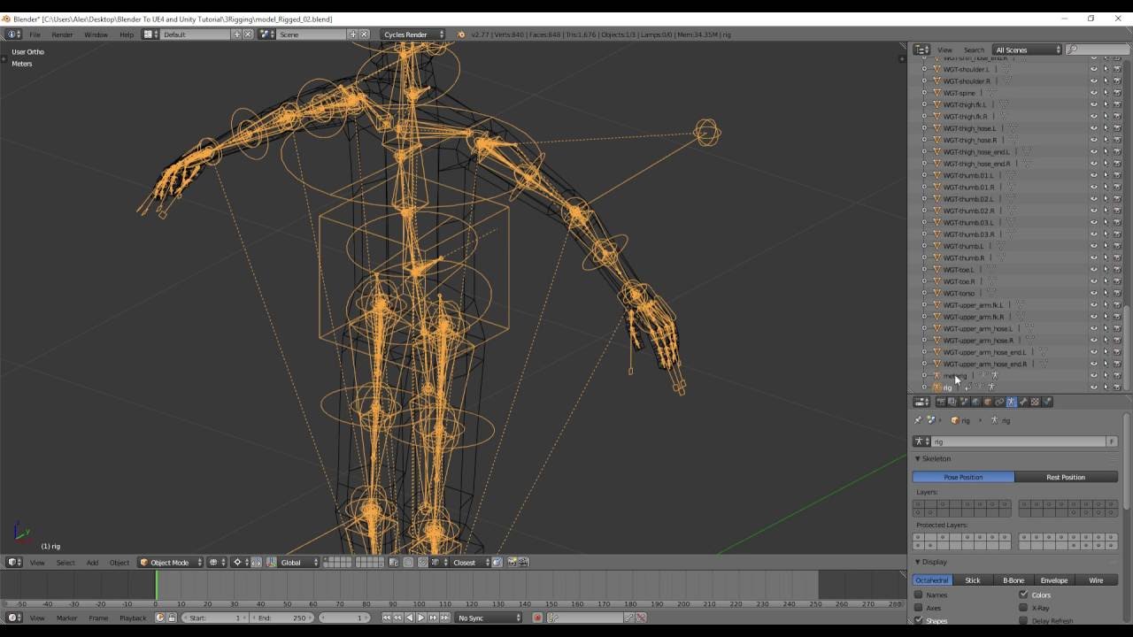Click the pin icon in properties breadcrumb
This screenshot has height=637, width=1133.
(x=919, y=420)
